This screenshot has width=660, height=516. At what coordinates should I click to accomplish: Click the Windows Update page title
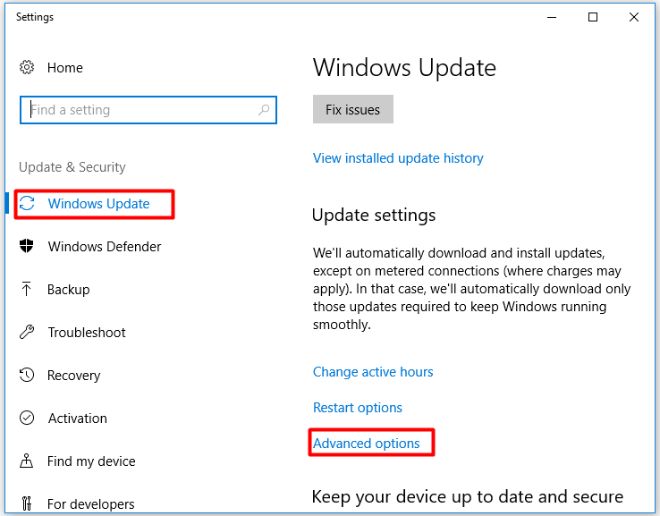(x=404, y=68)
